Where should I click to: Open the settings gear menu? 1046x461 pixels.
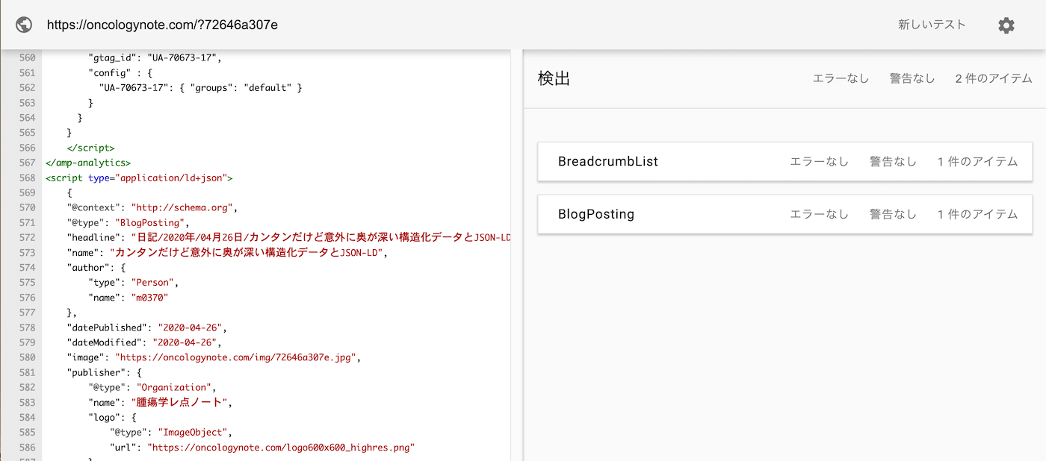pos(1006,25)
